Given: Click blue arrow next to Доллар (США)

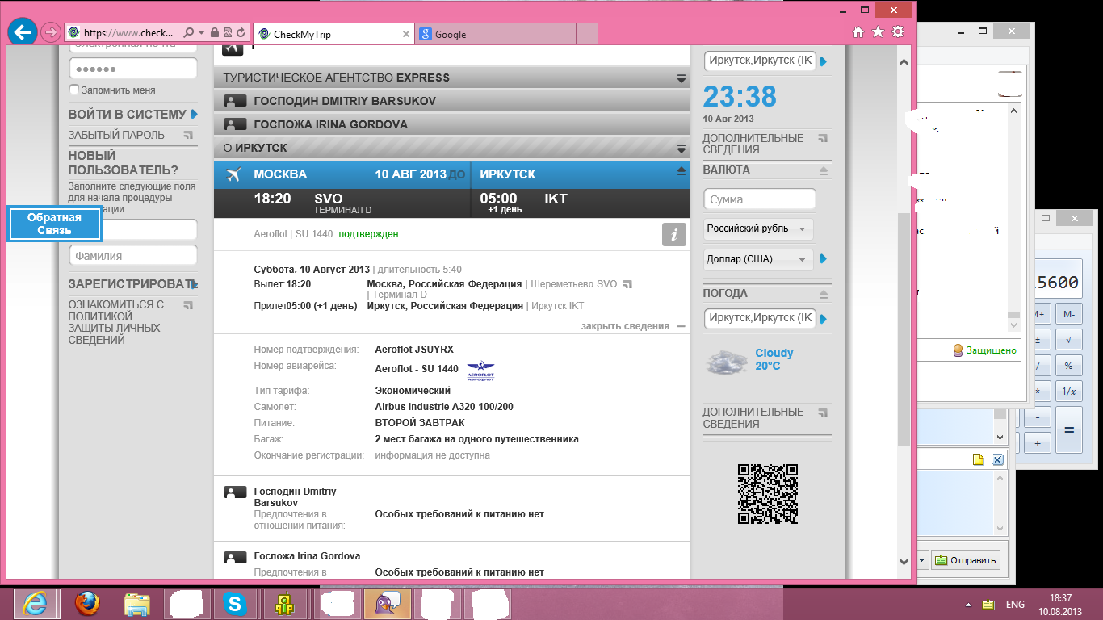Looking at the screenshot, I should pos(824,259).
